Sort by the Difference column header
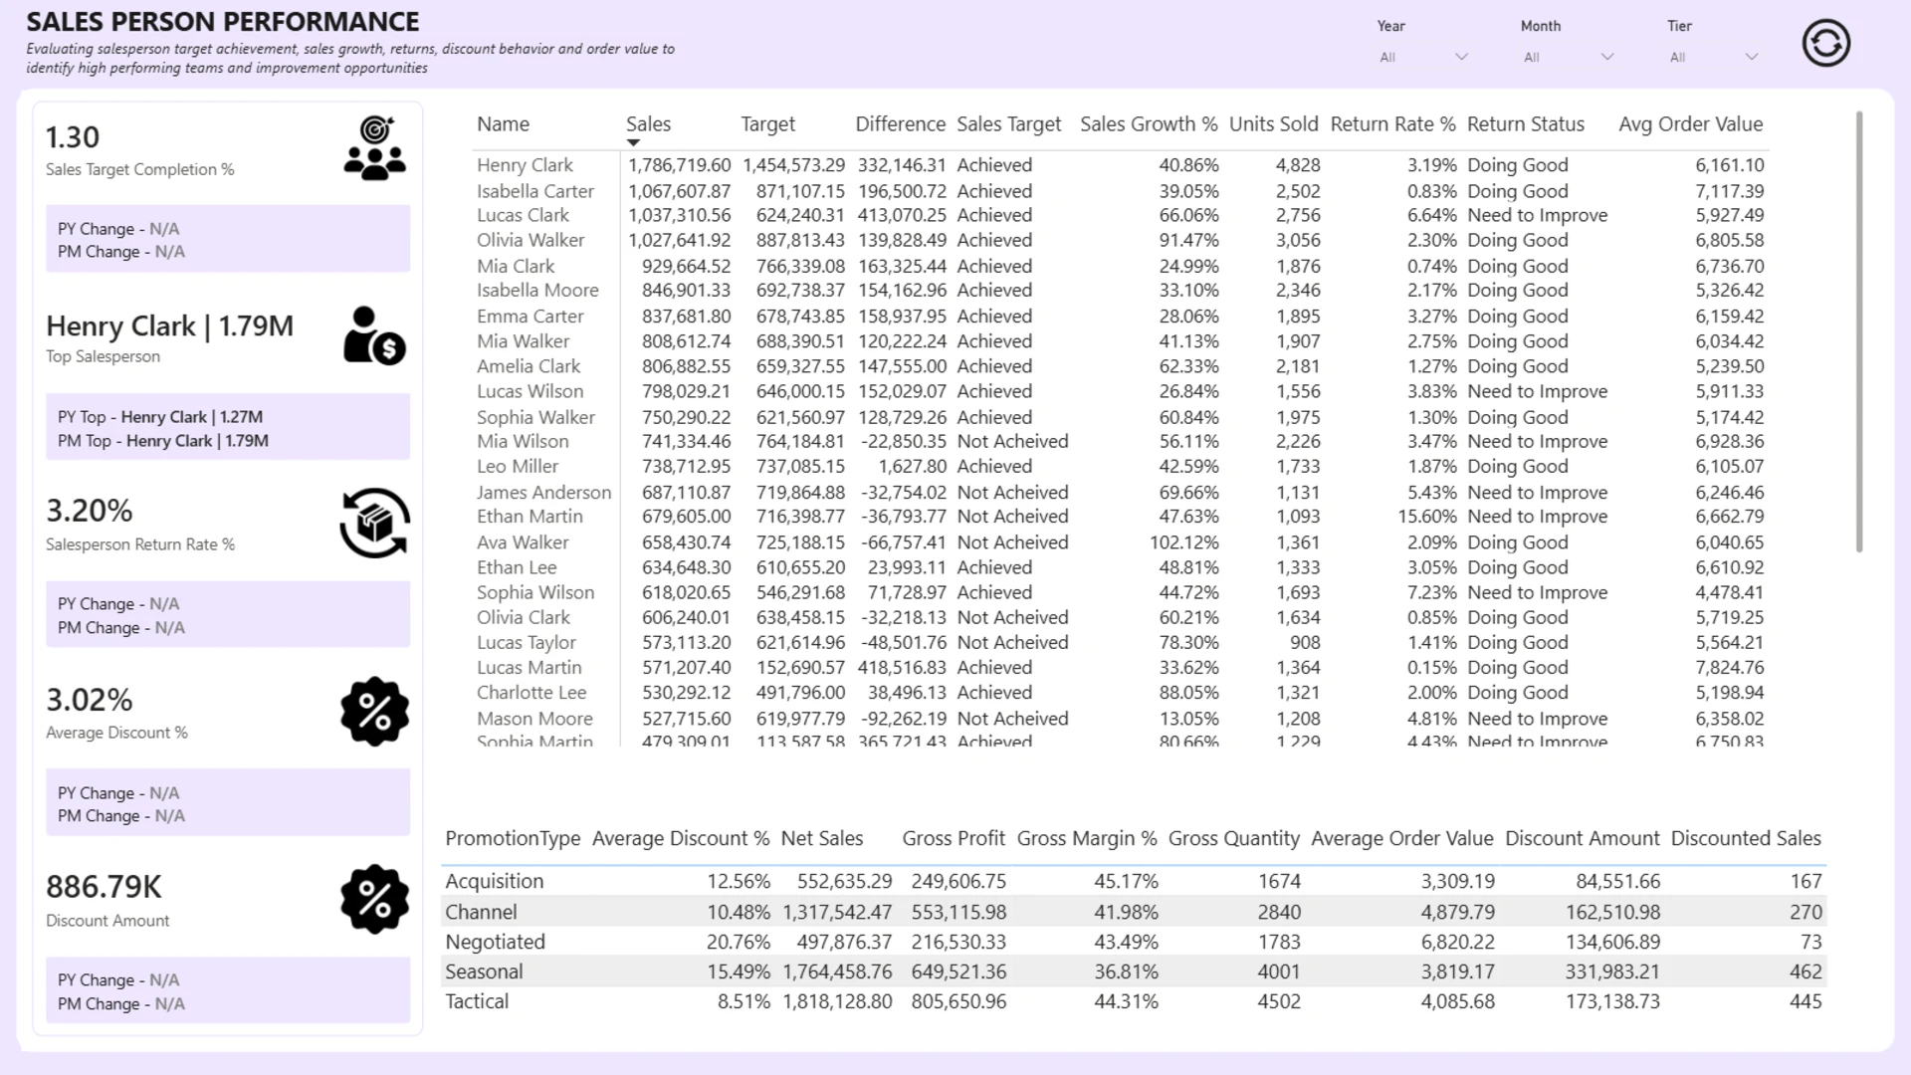 pos(900,124)
